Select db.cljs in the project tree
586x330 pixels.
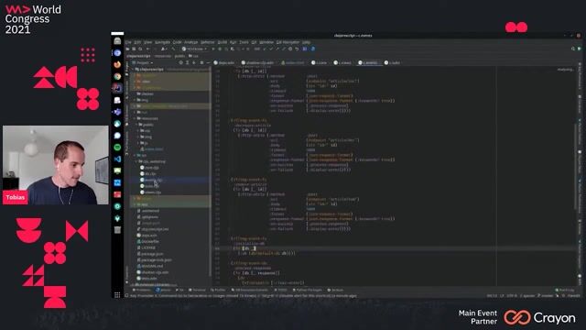tap(148, 173)
